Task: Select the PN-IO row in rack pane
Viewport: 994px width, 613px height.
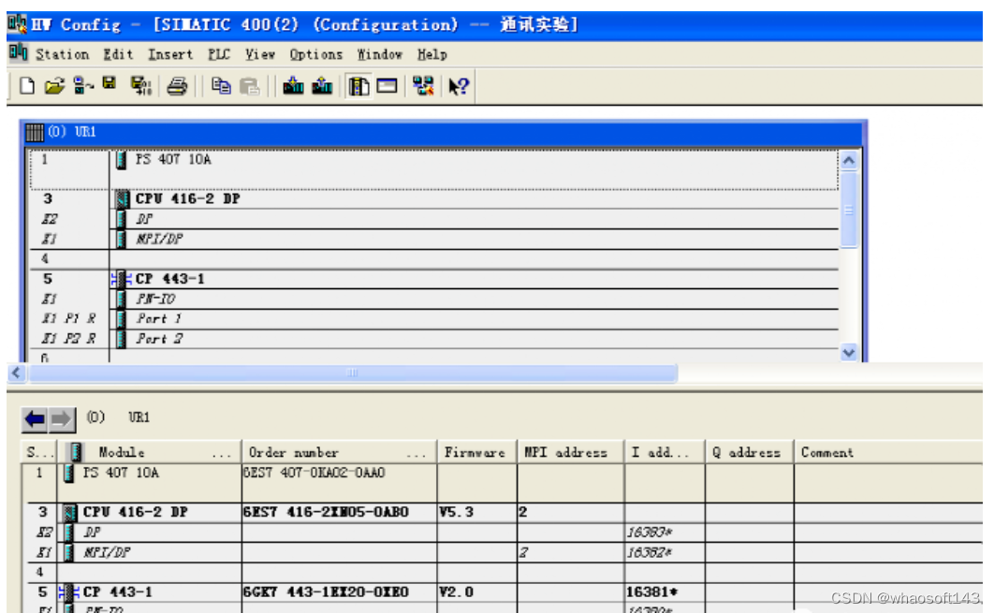Action: point(435,299)
